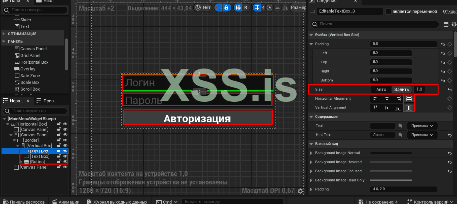The width and height of the screenshot is (457, 204).
Task: Toggle visibility of Horizontal Box in hierarchy
Action: click(65, 124)
